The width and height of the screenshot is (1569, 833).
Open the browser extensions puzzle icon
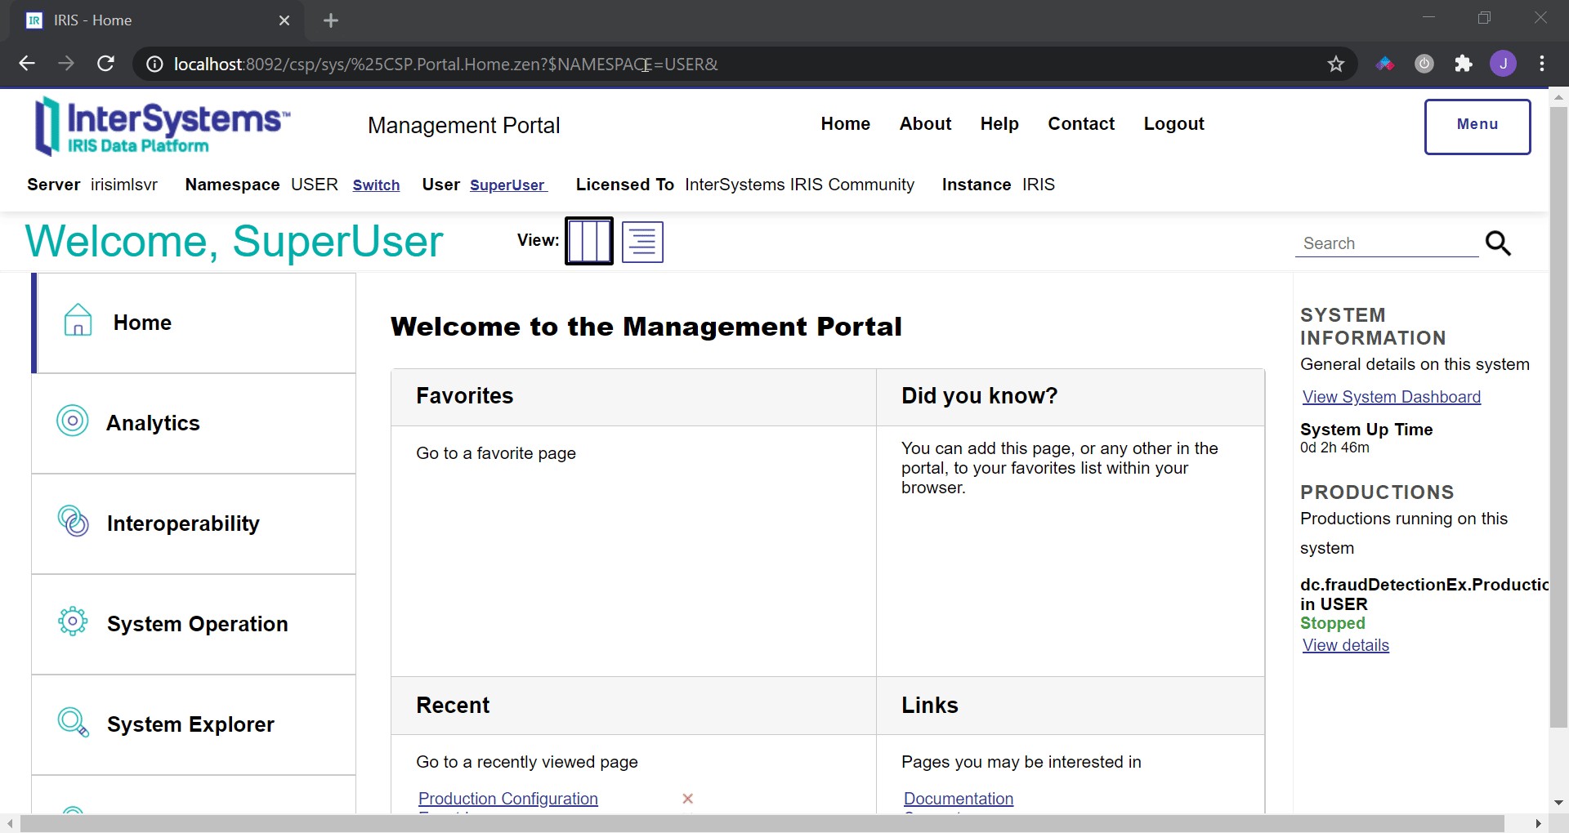pyautogui.click(x=1464, y=64)
